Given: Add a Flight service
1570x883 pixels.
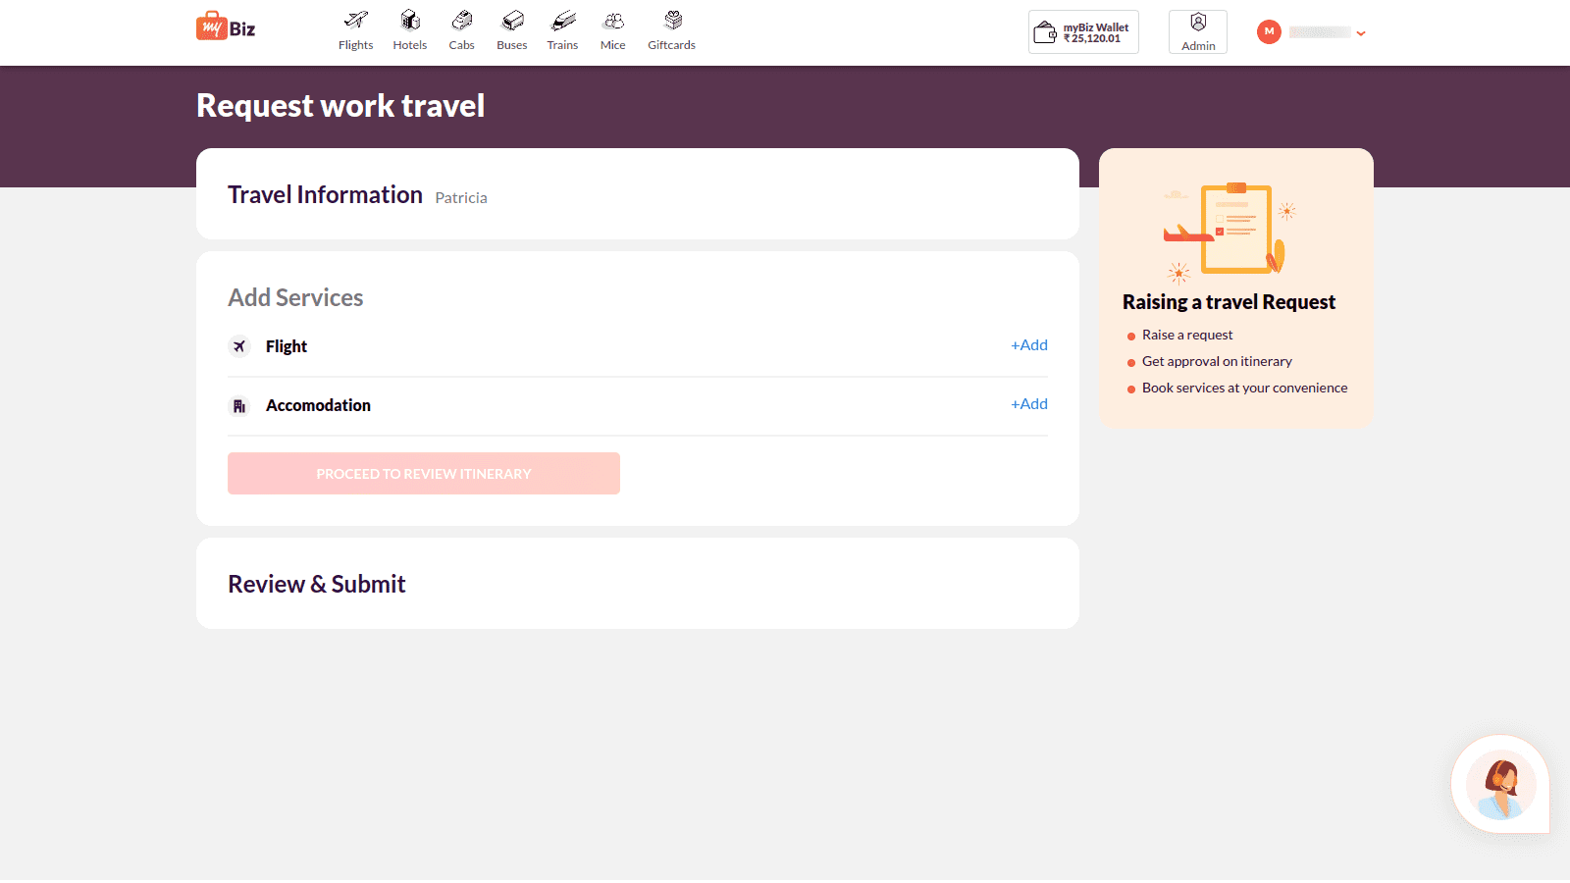Looking at the screenshot, I should (x=1028, y=345).
